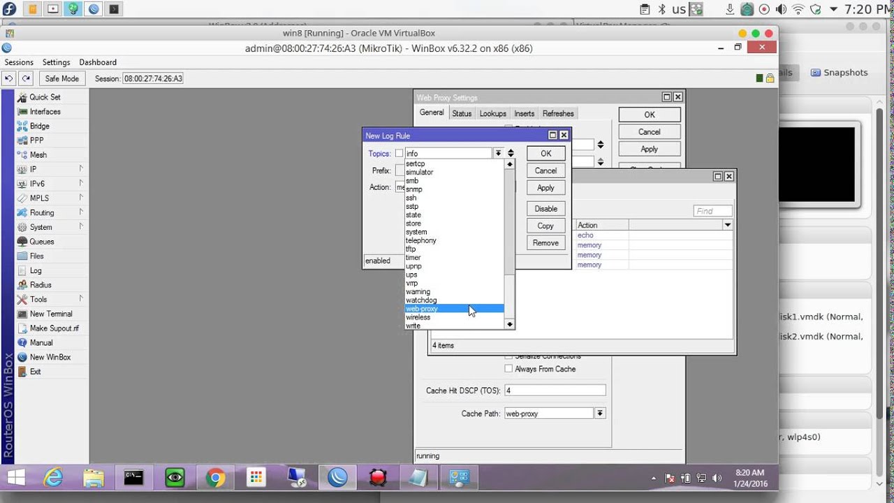Click Exit in the WinBox sidebar
This screenshot has height=503, width=894.
[x=35, y=372]
